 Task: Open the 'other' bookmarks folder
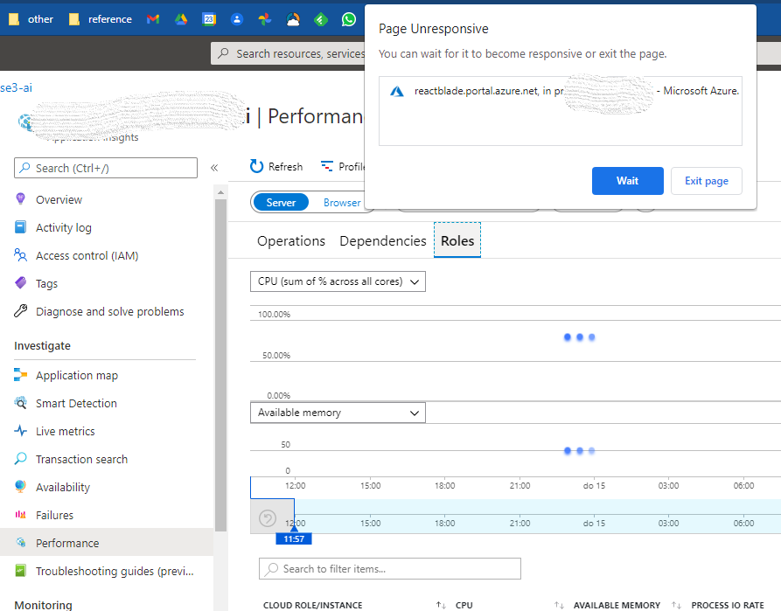[31, 19]
